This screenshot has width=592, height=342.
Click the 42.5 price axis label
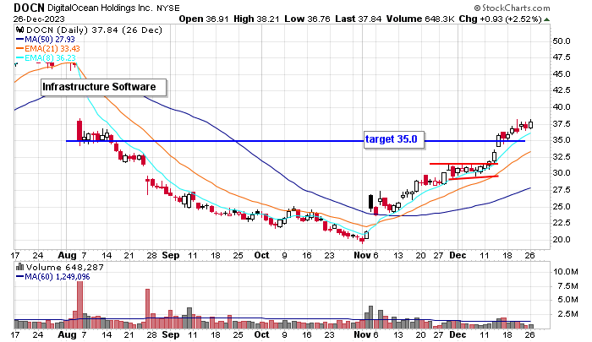coord(561,90)
